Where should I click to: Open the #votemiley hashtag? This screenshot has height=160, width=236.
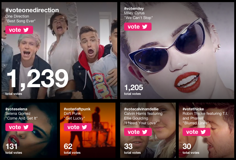(134, 9)
